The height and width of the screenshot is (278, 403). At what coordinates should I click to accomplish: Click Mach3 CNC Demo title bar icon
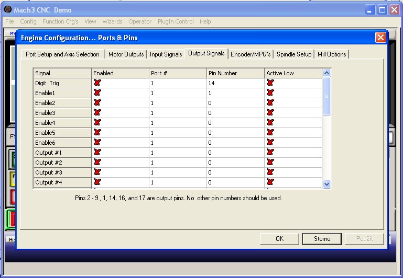(7, 10)
